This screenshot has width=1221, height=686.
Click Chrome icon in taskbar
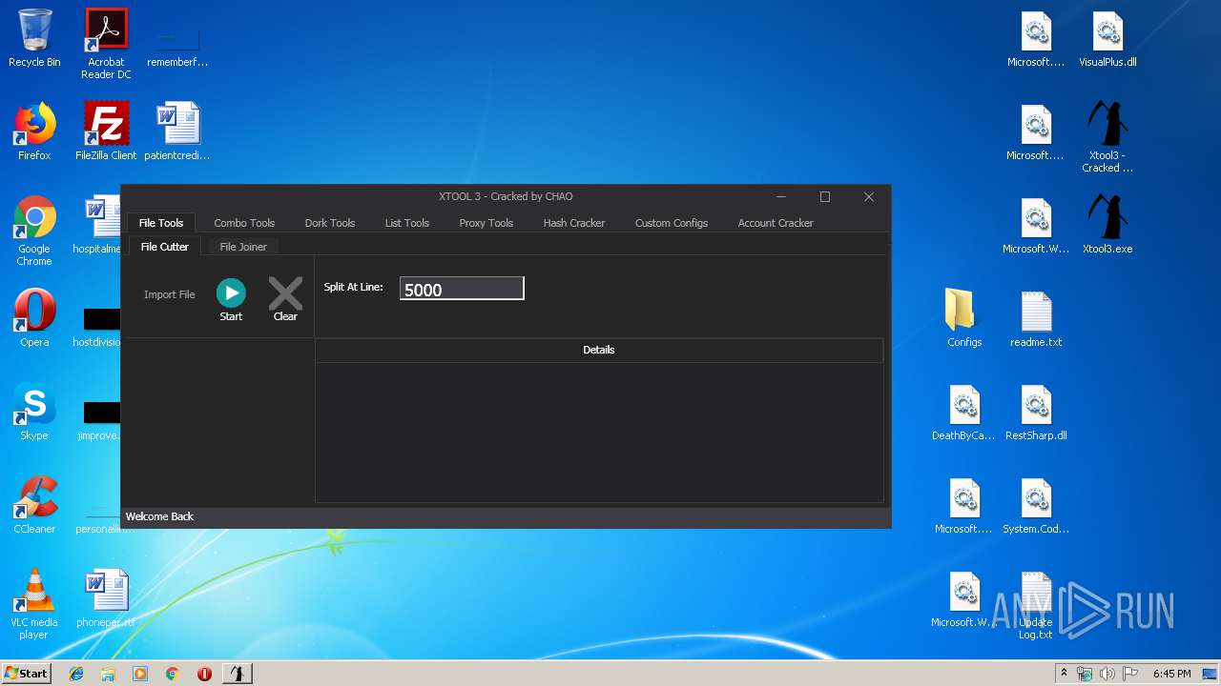pos(172,674)
